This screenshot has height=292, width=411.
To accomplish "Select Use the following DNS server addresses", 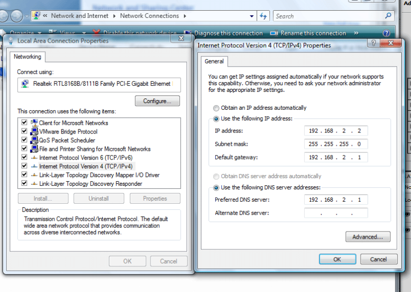I will (216, 188).
